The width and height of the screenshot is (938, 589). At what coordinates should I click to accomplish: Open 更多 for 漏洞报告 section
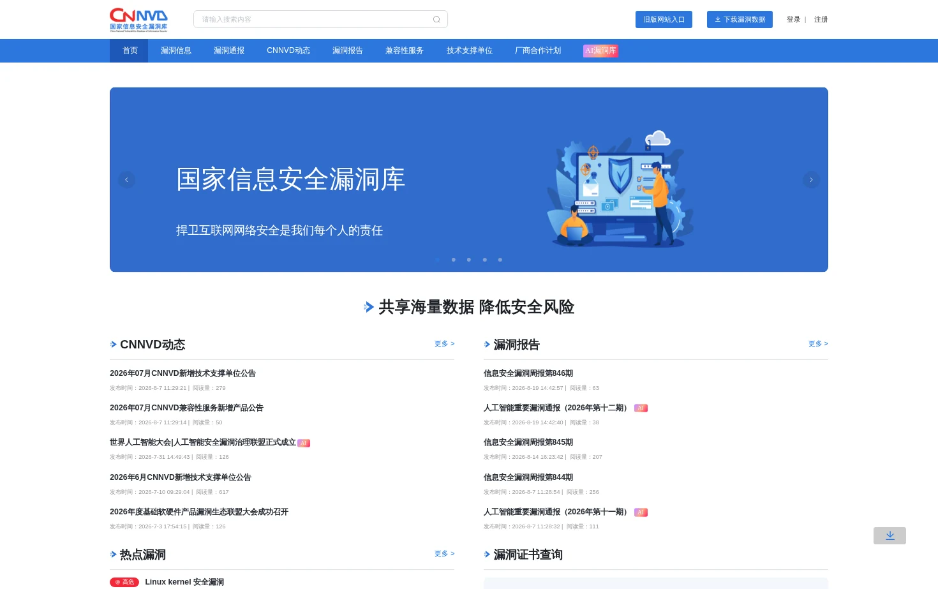point(818,344)
